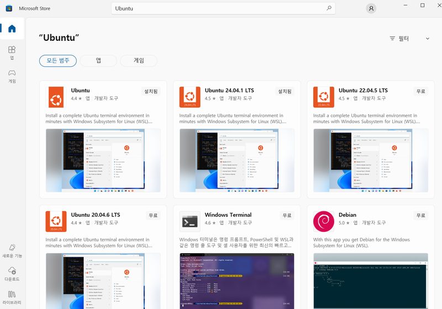Open the What's New (새로운 기능) page
Viewport: 442px width, 309px height.
[12, 251]
